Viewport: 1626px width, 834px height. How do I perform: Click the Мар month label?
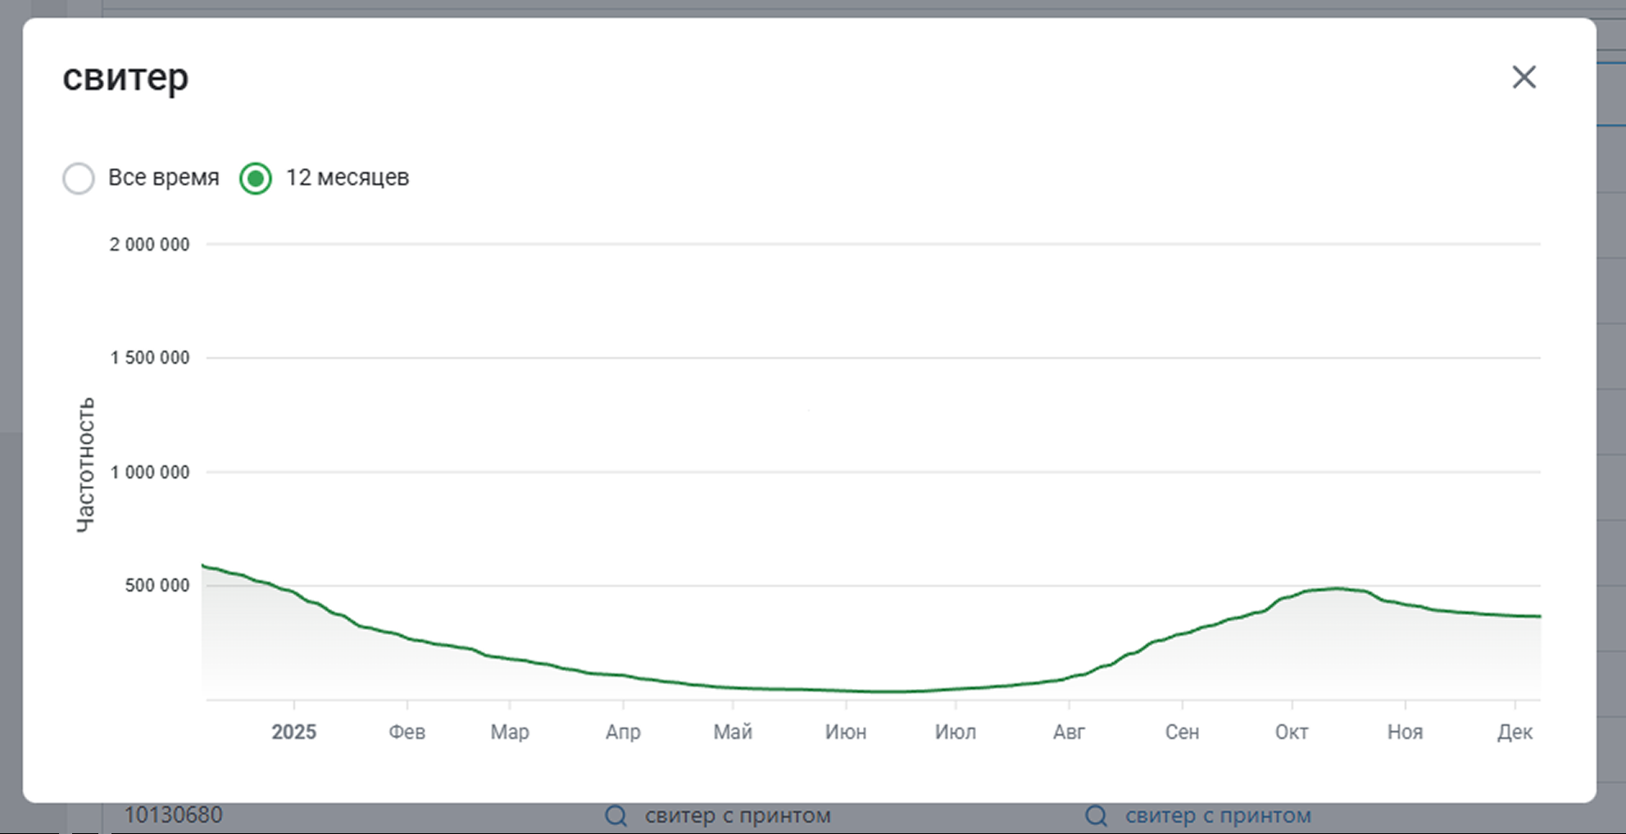pos(510,732)
